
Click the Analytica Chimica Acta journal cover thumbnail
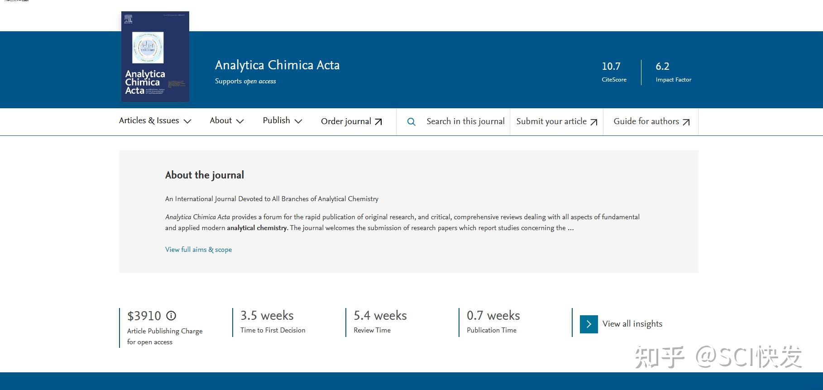pyautogui.click(x=155, y=57)
